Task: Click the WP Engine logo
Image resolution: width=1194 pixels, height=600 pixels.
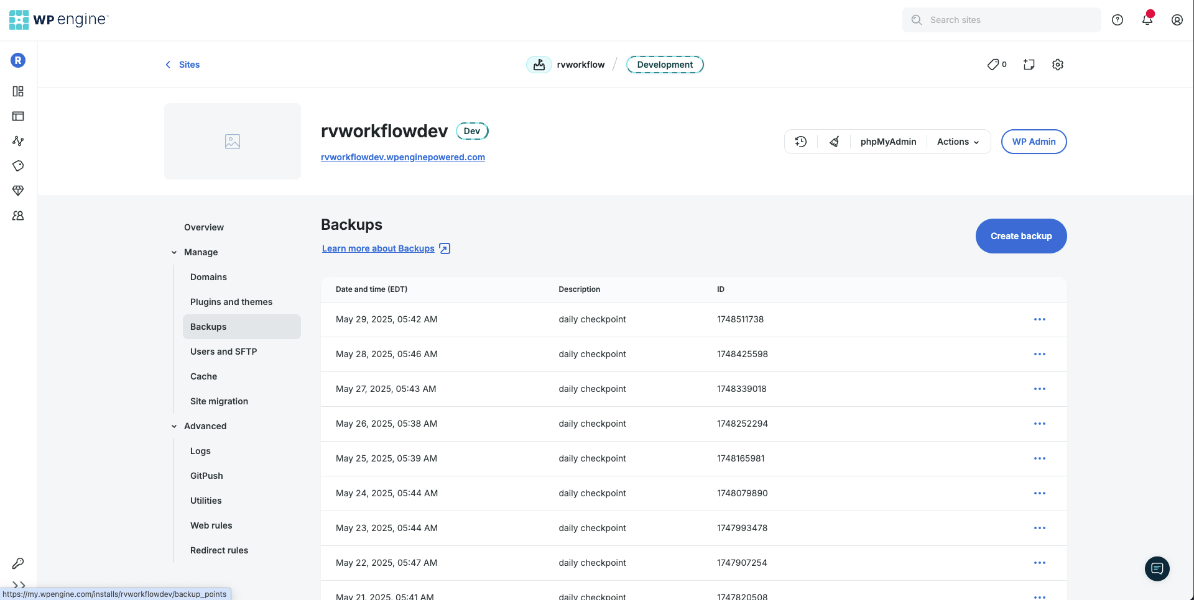Action: pos(58,20)
